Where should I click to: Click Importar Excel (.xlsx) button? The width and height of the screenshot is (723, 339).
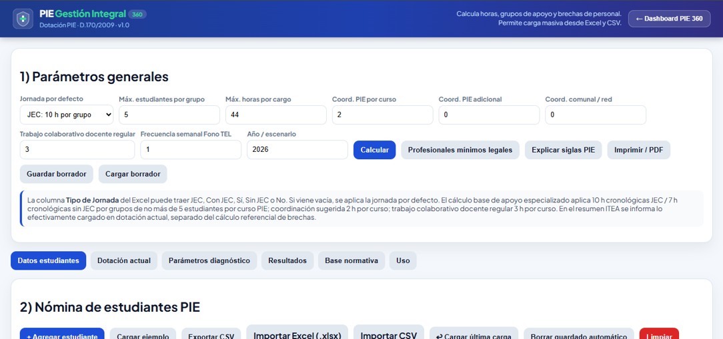click(x=297, y=332)
